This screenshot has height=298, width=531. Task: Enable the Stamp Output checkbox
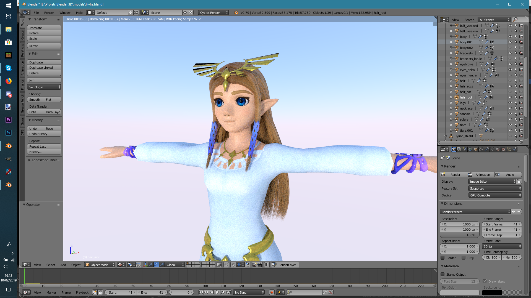442,274
